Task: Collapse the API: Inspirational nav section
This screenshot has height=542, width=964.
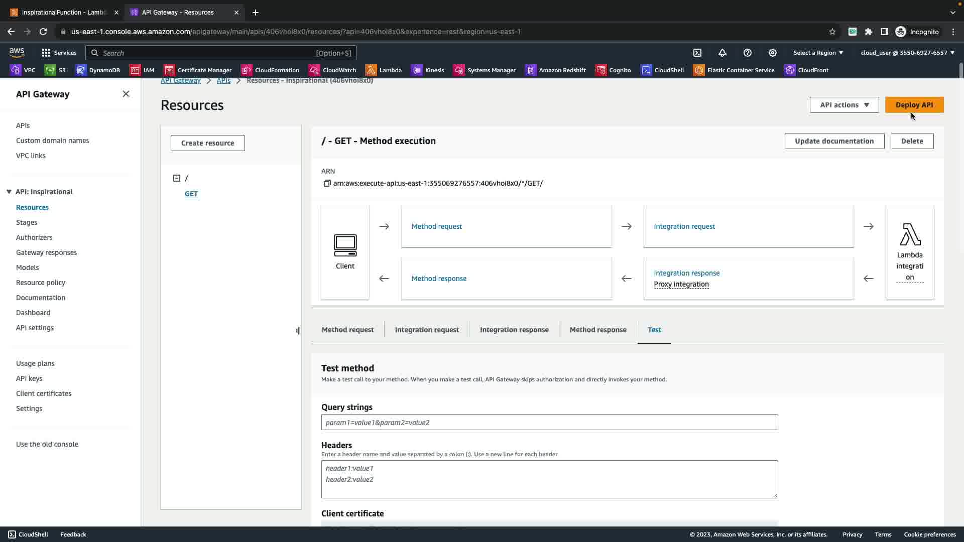Action: (x=9, y=192)
